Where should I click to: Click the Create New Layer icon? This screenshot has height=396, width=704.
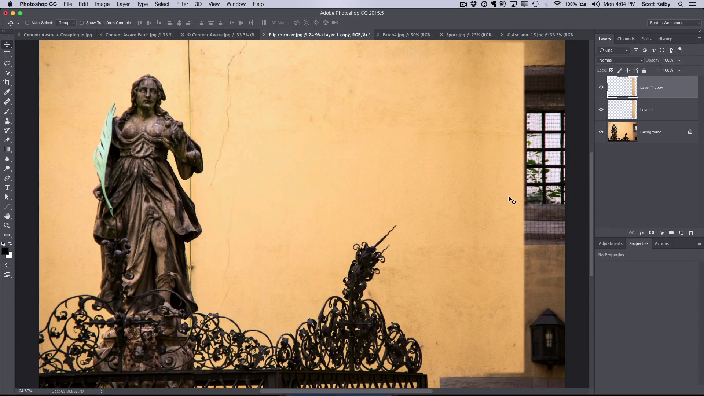click(x=681, y=233)
